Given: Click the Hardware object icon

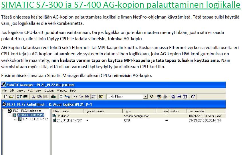Looking at the screenshot, I should point(54,116).
